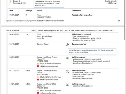Click 'Title issued or updated' heading
This screenshot has height=94, width=126.
pyautogui.click(x=81, y=34)
